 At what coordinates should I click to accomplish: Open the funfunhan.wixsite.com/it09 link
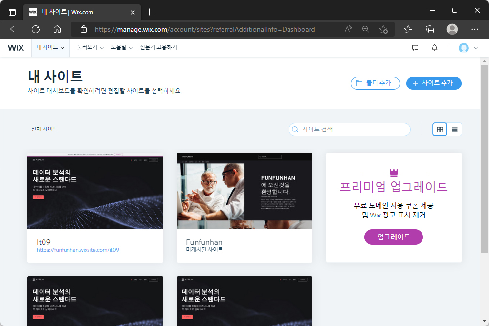78,250
